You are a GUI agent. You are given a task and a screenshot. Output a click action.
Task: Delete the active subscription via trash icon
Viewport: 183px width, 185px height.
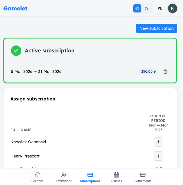pos(165,72)
